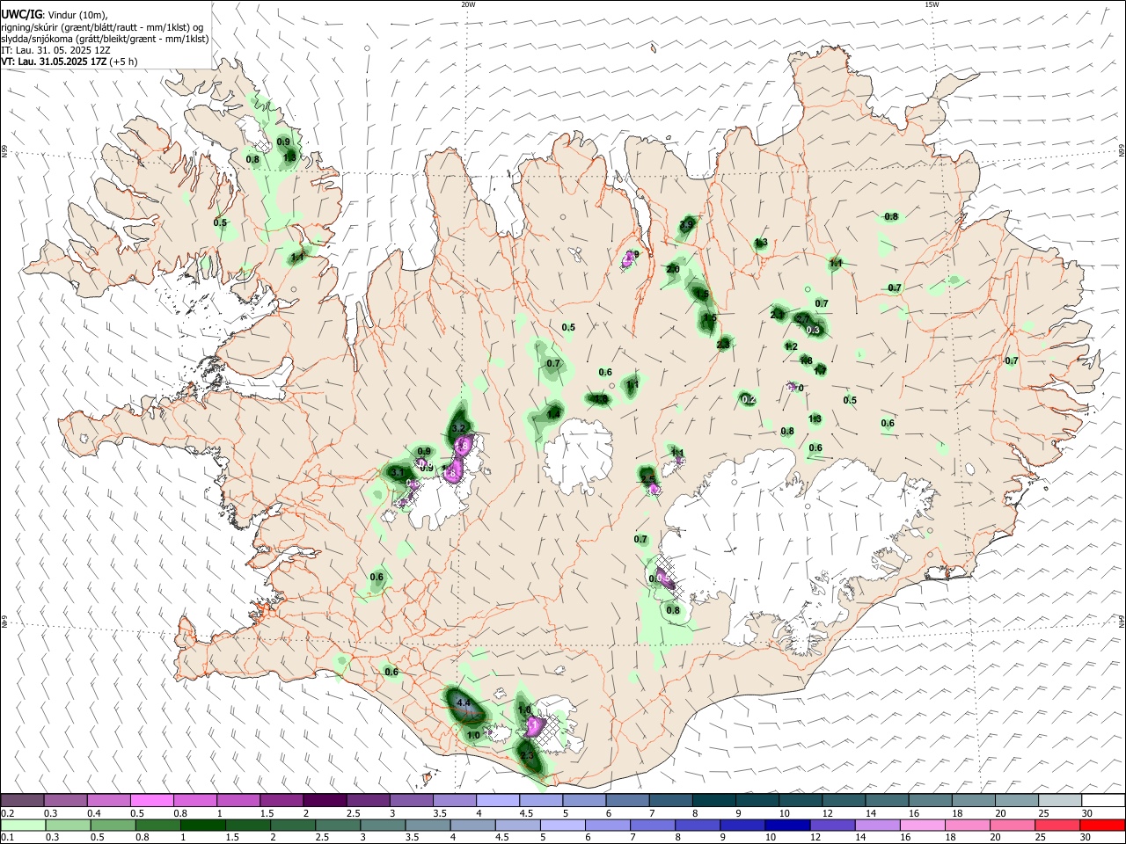Click darkest purple snow swatch between 2 and 2.5
This screenshot has height=844, width=1126.
325,801
